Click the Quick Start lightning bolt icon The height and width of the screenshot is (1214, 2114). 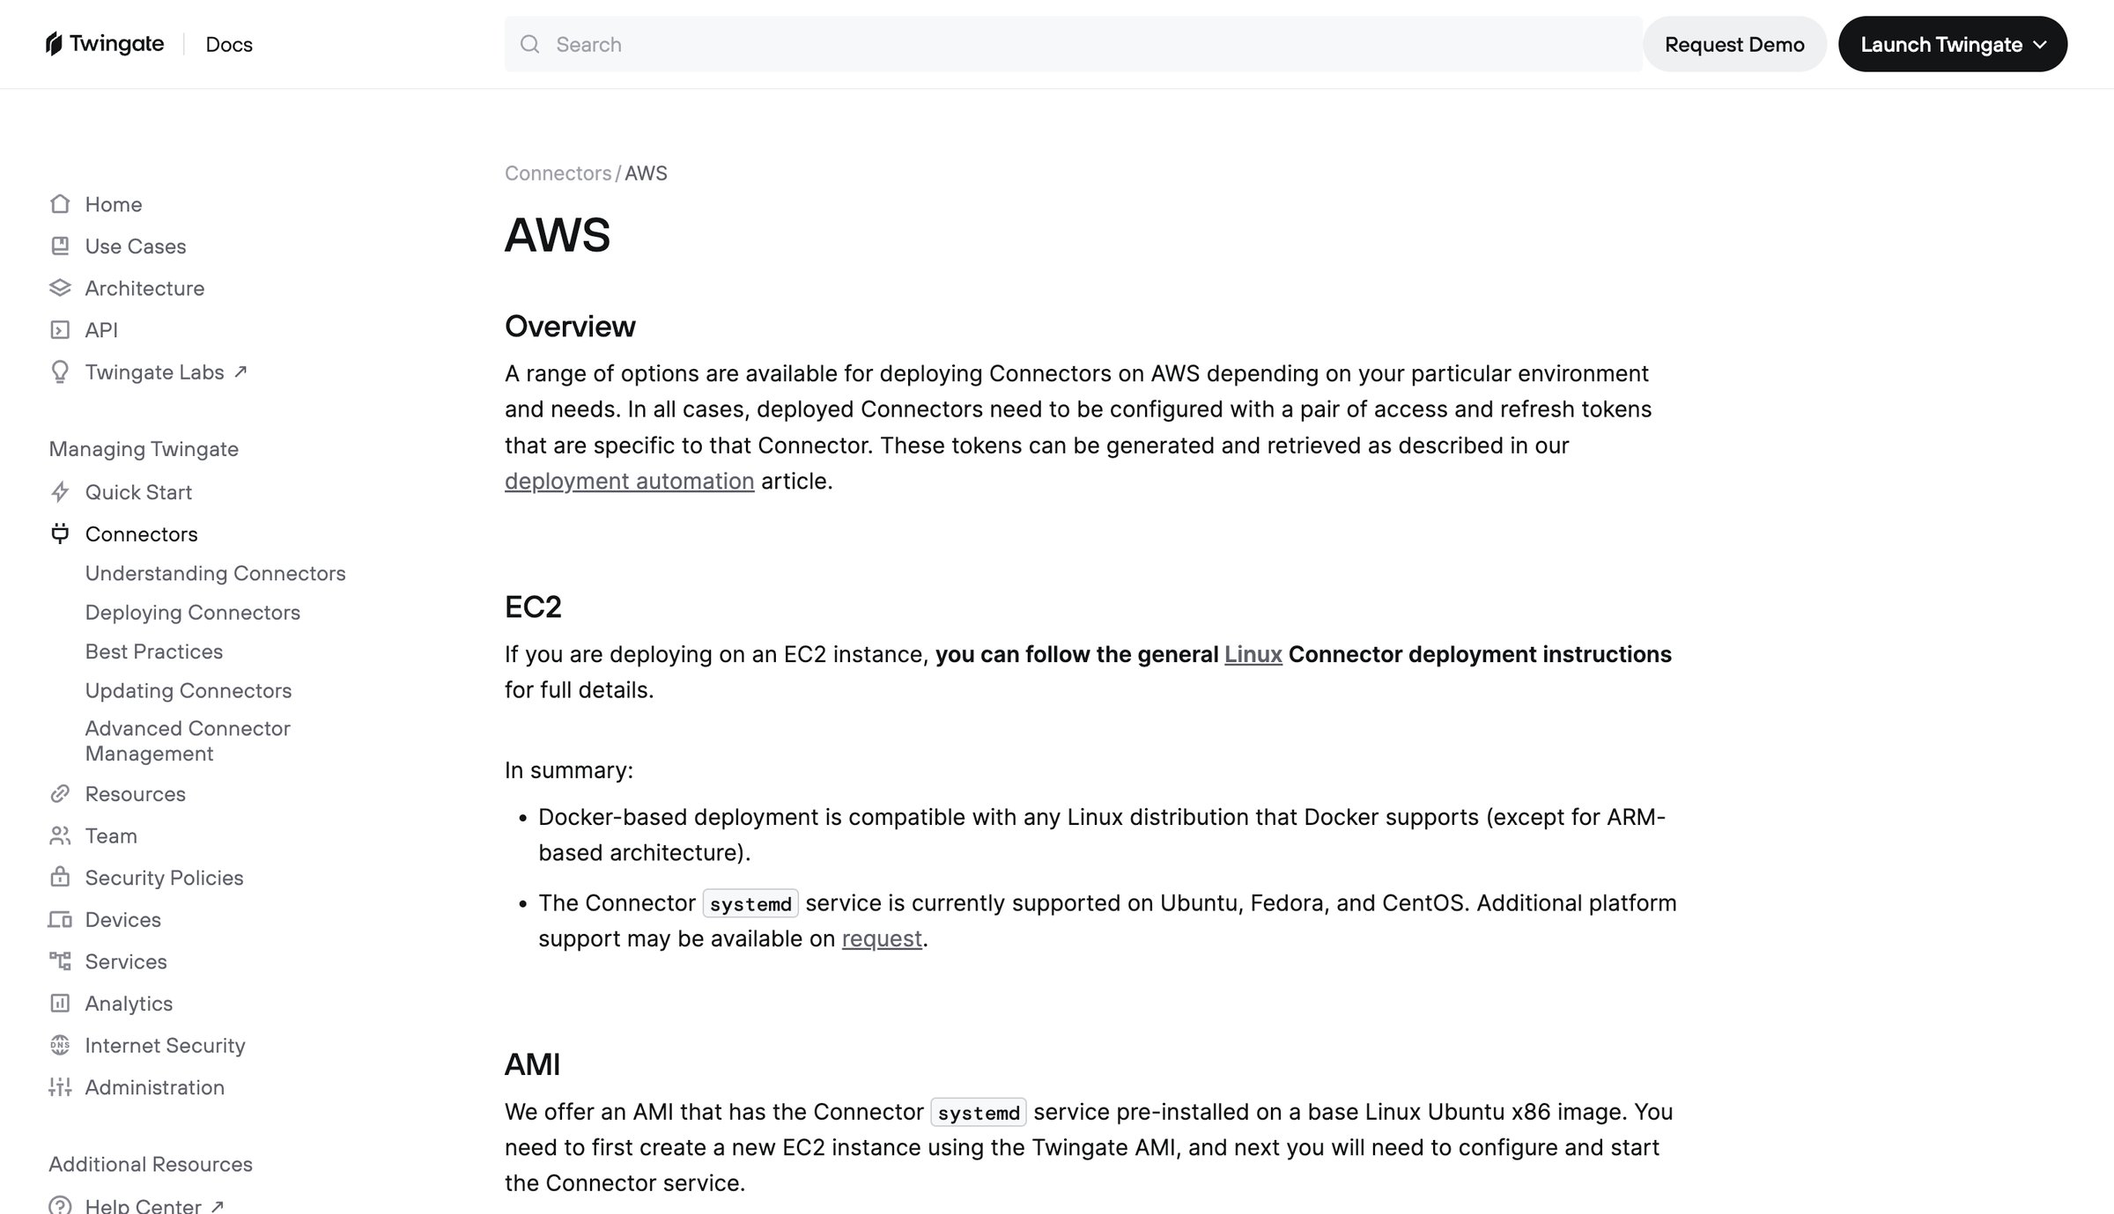click(x=60, y=492)
